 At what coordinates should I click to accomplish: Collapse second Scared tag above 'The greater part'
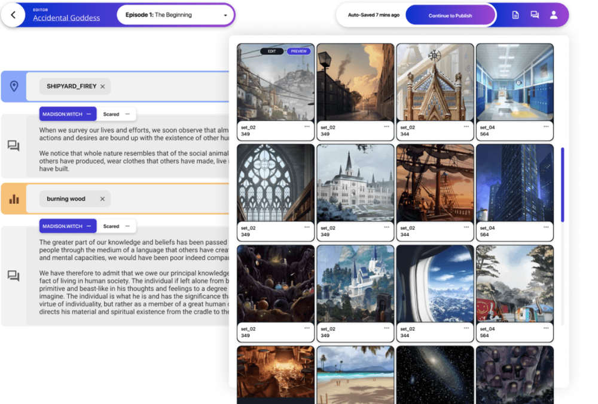coord(128,226)
